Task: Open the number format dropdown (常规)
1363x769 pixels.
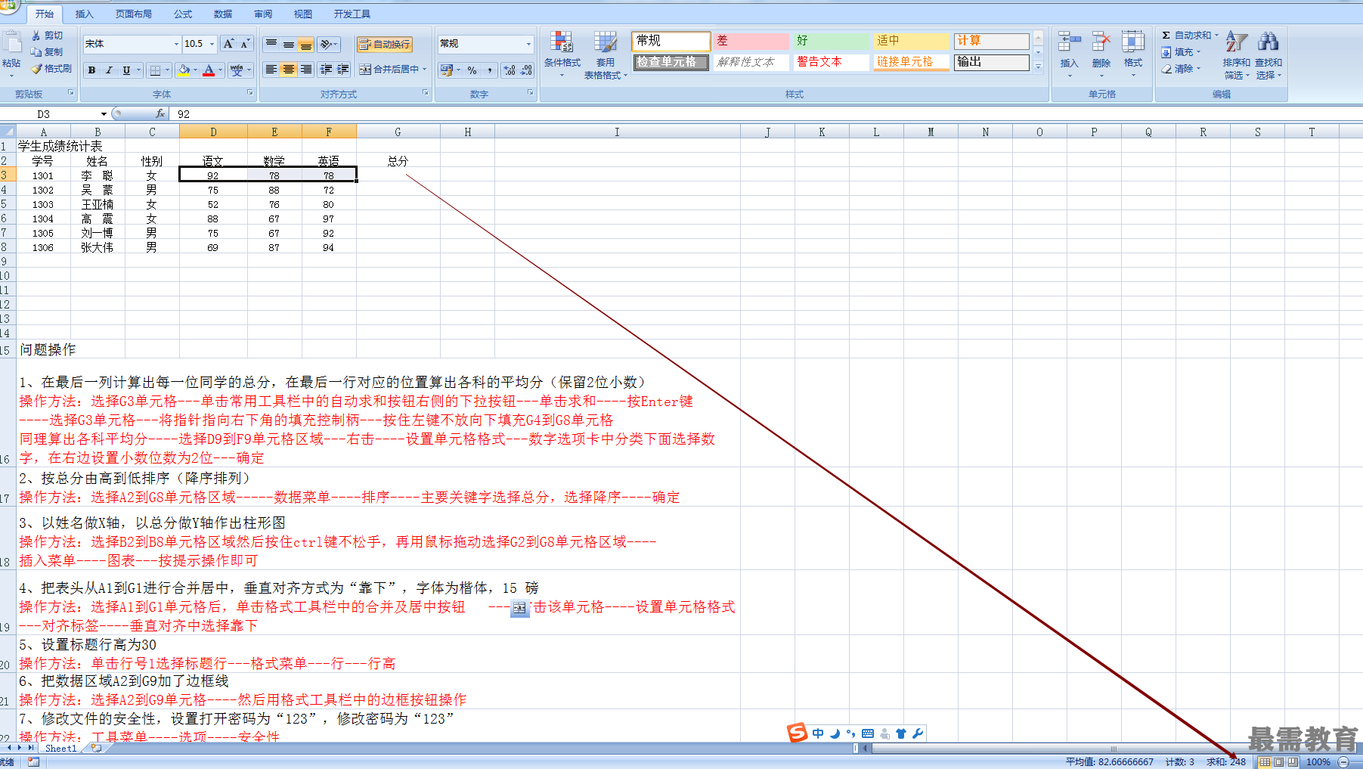Action: pos(528,44)
